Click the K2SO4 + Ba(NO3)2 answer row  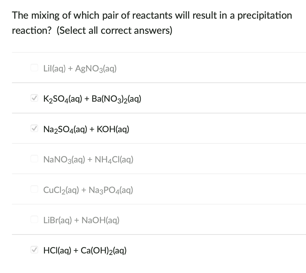pyautogui.click(x=92, y=99)
